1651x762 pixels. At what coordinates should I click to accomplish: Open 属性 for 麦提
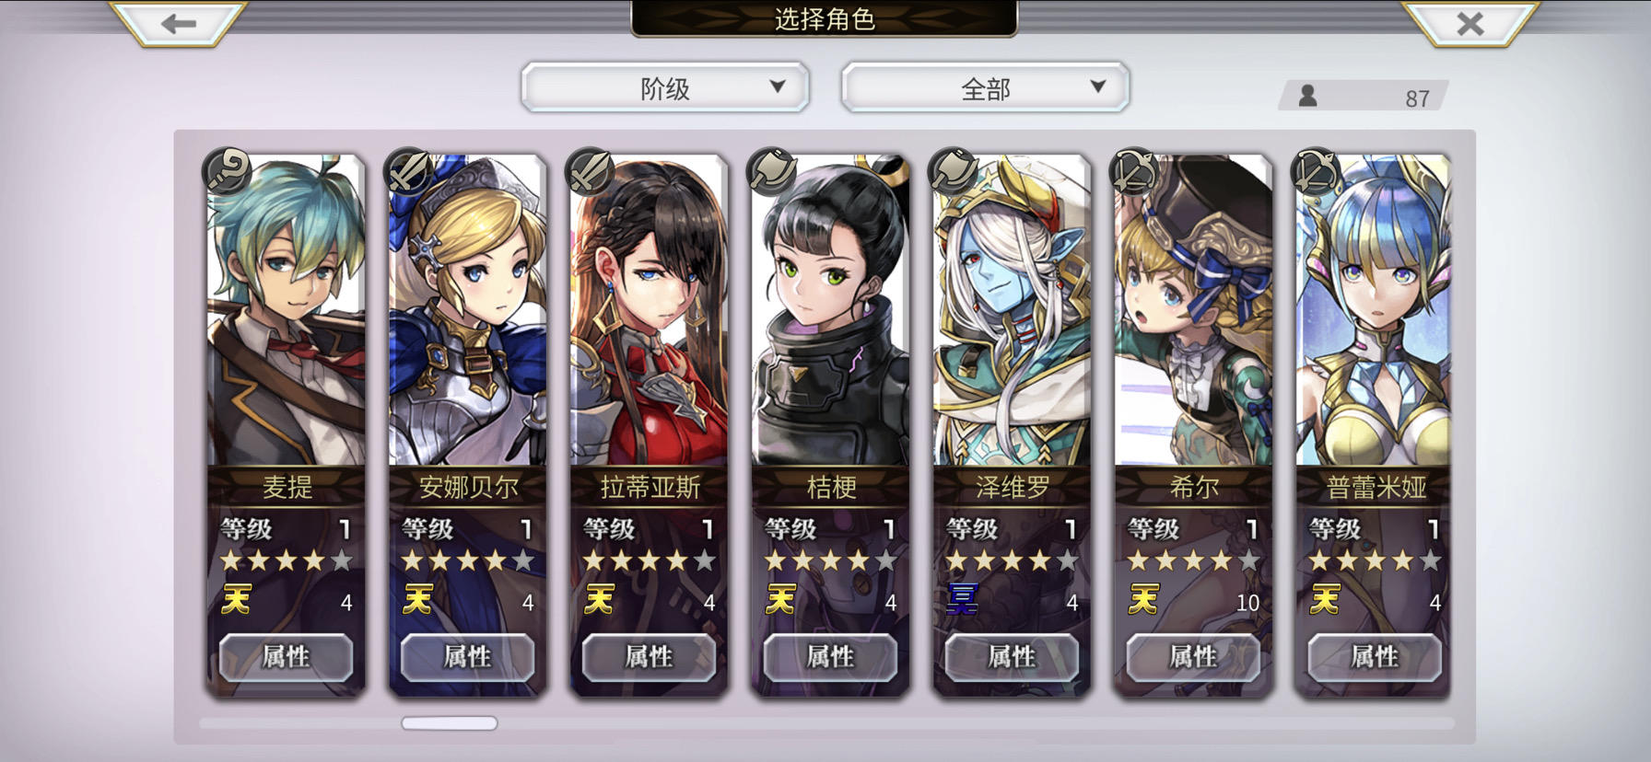tap(286, 657)
